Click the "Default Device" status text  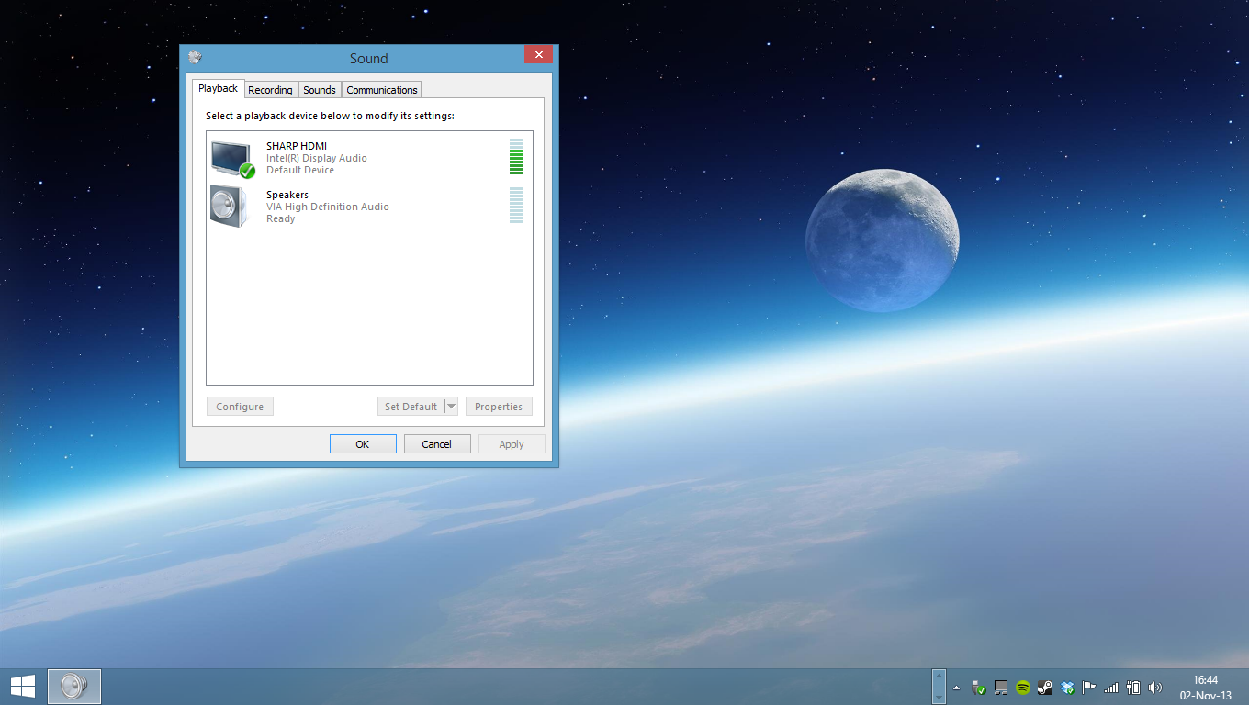click(300, 170)
